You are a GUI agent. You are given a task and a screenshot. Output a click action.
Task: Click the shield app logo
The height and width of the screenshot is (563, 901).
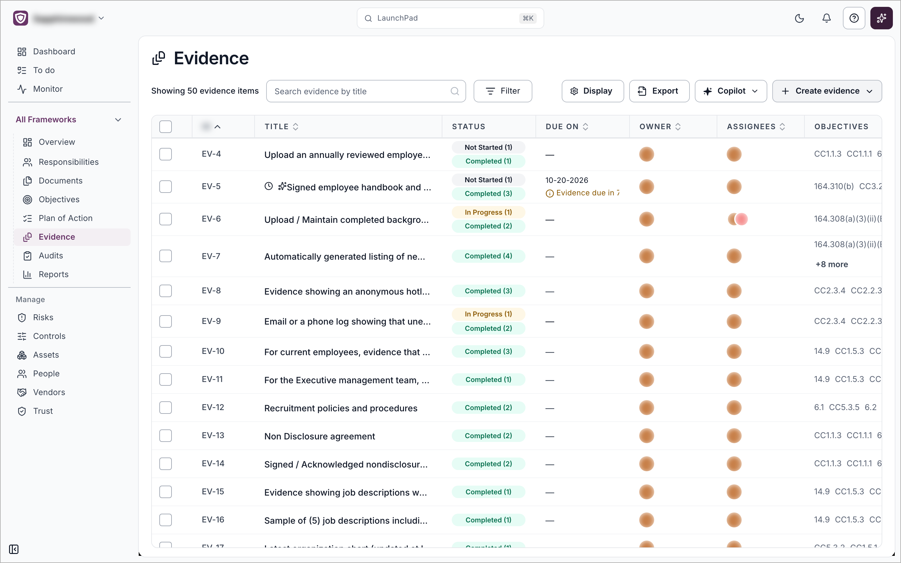21,18
